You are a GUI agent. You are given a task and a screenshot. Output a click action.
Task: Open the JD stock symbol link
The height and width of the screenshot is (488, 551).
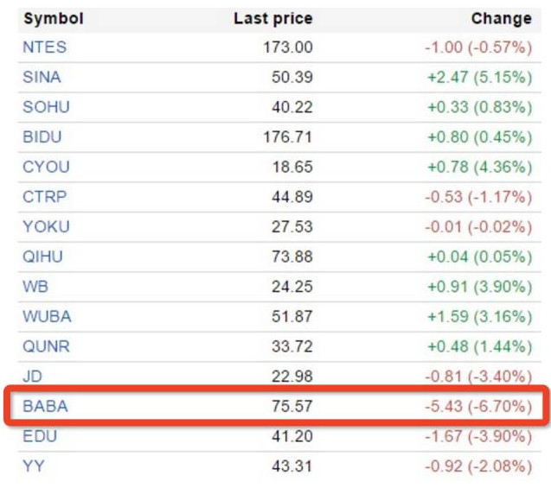pyautogui.click(x=32, y=377)
